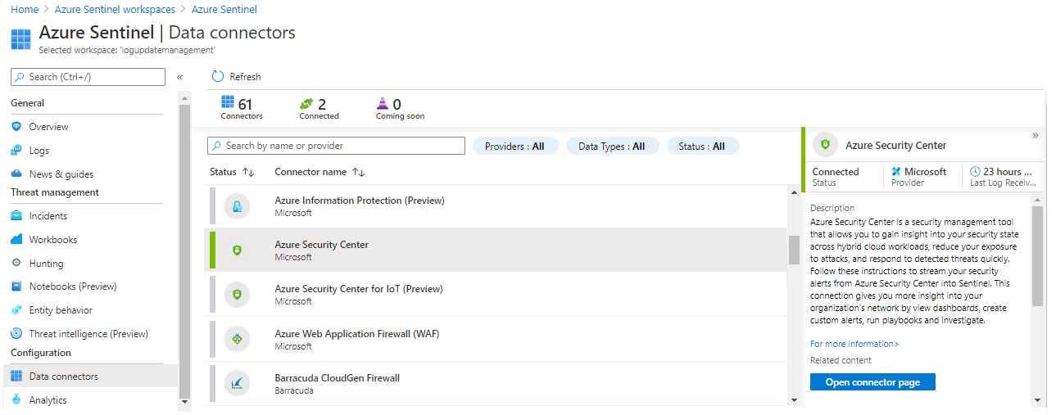Follow the For more information link

pyautogui.click(x=854, y=344)
